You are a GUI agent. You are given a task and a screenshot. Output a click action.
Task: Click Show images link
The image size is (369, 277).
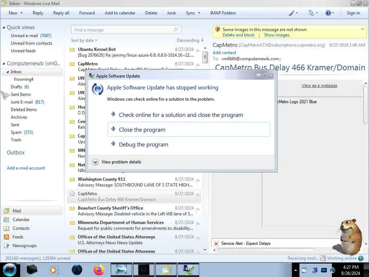tap(277, 35)
